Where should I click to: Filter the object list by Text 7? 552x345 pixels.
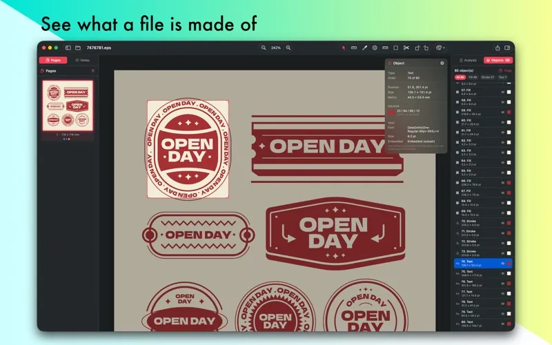click(x=502, y=77)
